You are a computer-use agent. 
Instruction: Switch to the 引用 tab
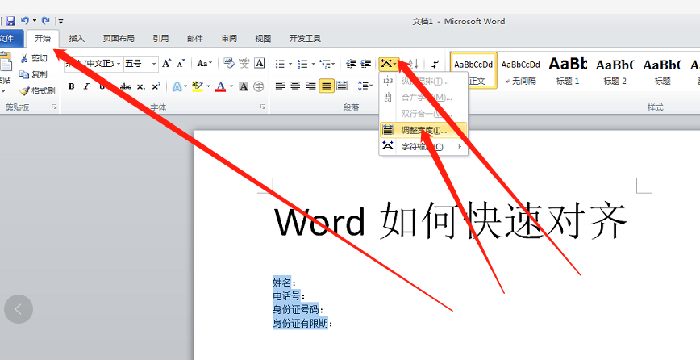coord(160,39)
